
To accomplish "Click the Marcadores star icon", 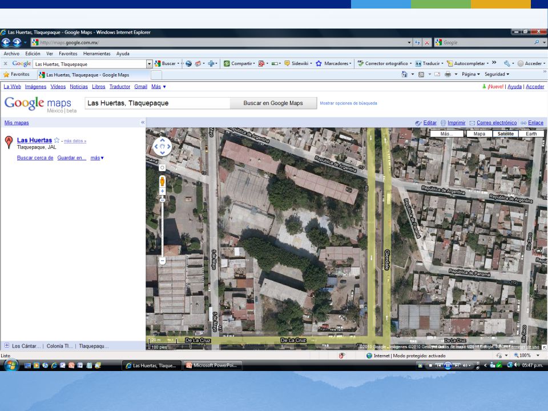I will (319, 63).
